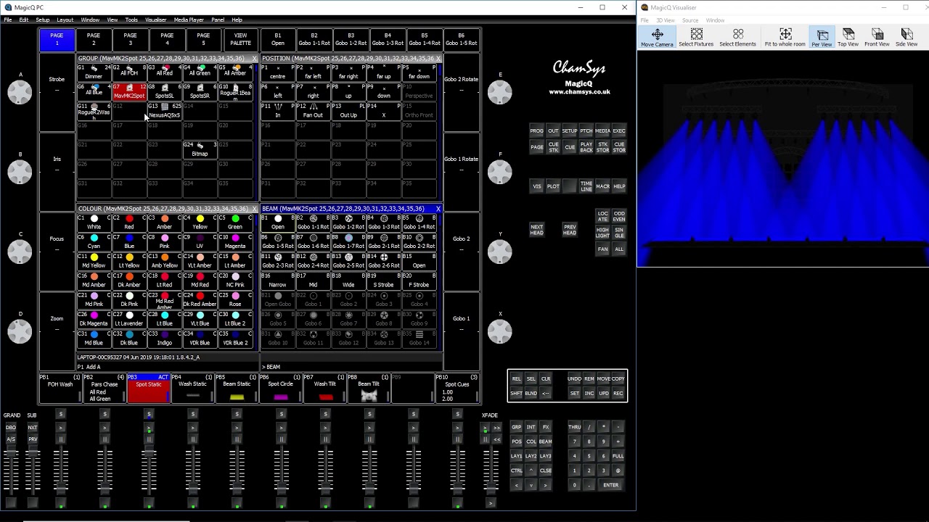Select the NexusAQ5x5 group tile
Image resolution: width=929 pixels, height=522 pixels.
click(165, 111)
